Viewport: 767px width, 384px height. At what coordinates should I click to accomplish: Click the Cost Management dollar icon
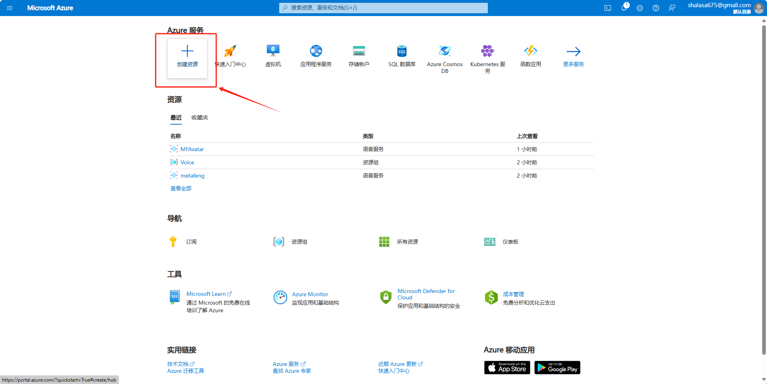tap(491, 297)
